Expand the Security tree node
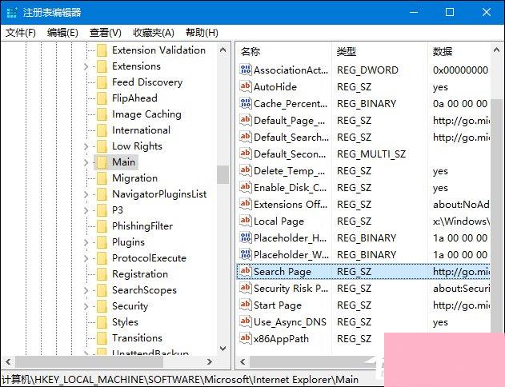Screen dimensions: 505x387 coord(86,306)
